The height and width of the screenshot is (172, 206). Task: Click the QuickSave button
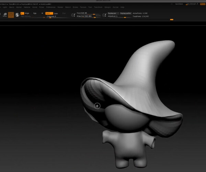[x=179, y=4]
